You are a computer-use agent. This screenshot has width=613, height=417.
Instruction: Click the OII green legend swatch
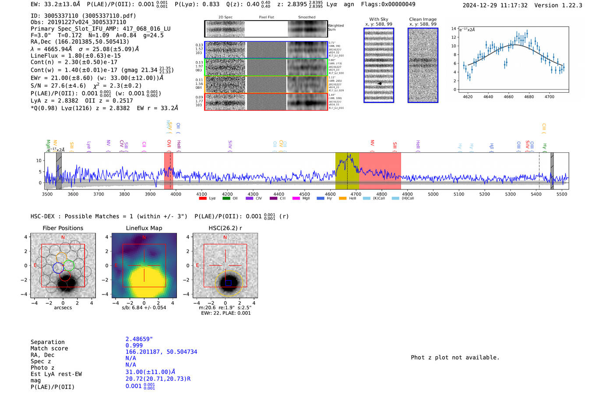pyautogui.click(x=226, y=198)
